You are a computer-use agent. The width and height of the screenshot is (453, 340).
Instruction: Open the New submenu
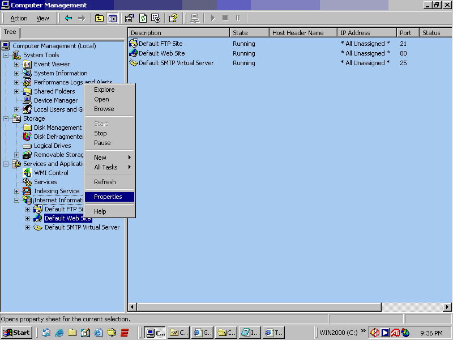point(109,158)
